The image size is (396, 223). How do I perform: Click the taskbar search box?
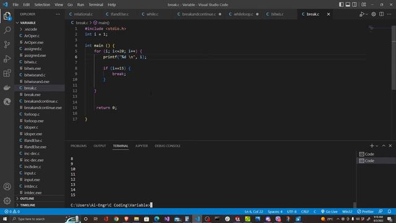(x=38, y=219)
